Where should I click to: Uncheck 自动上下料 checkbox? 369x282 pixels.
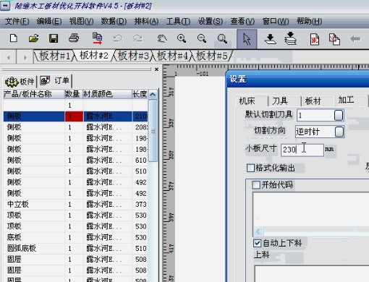258,243
